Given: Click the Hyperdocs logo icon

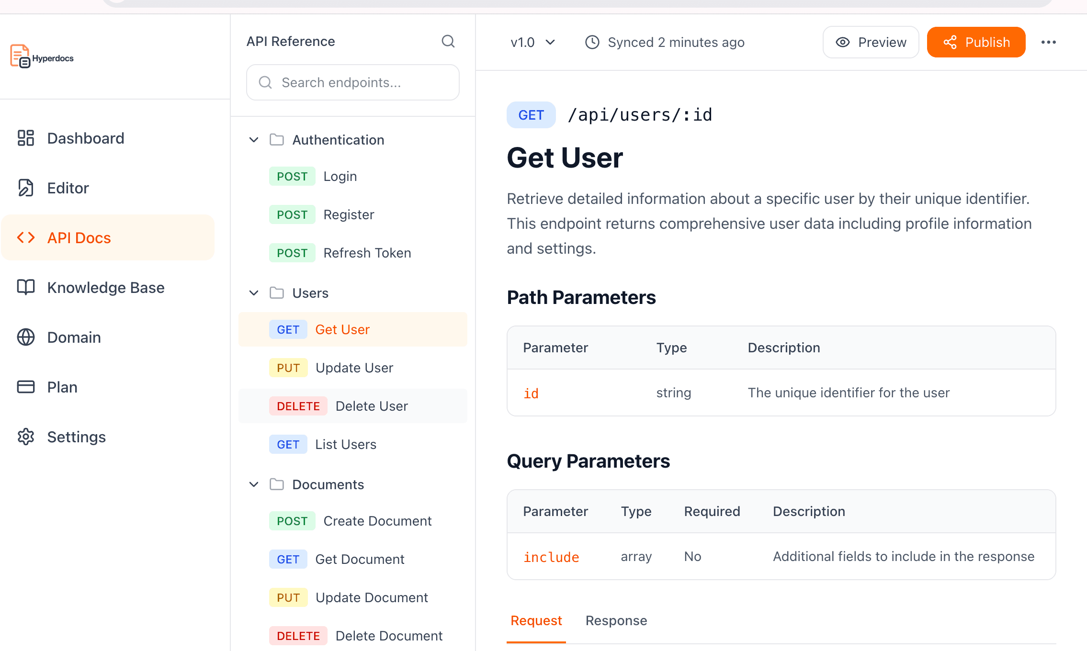Looking at the screenshot, I should click(20, 56).
